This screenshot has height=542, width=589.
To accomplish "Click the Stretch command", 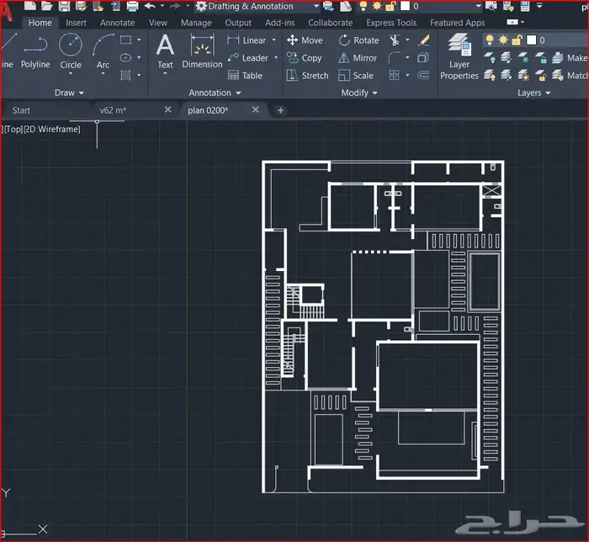I will [x=307, y=76].
